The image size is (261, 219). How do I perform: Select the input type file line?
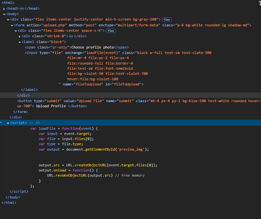[x=118, y=53]
